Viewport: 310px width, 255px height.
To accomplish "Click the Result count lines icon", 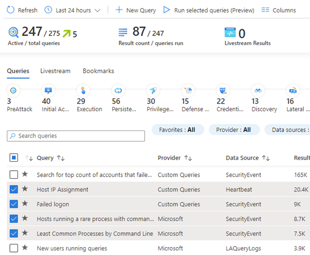I will tap(123, 32).
